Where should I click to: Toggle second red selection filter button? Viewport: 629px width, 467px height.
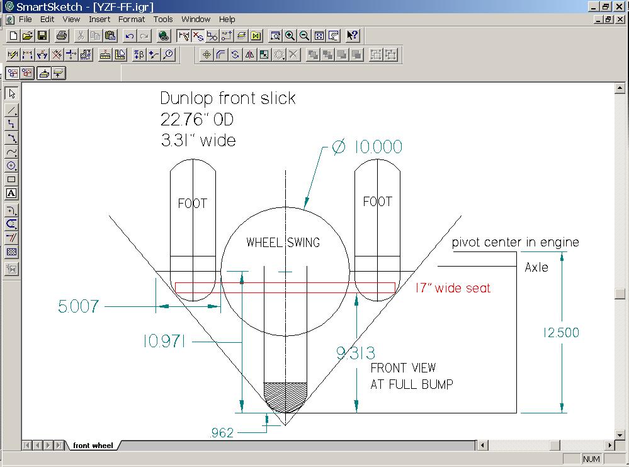point(27,73)
